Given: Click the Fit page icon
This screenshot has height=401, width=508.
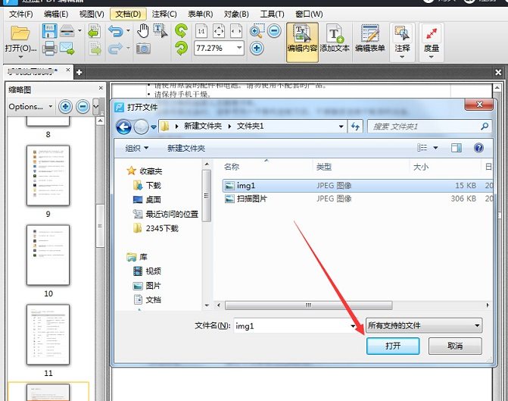Looking at the screenshot, I should (x=219, y=31).
